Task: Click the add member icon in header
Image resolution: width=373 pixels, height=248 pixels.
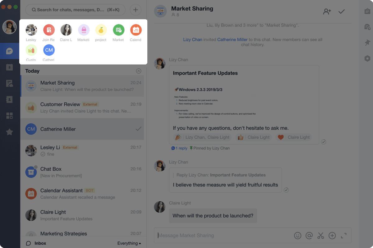Action: pos(327,11)
